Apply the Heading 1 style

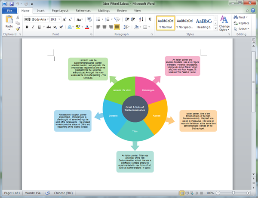[204, 23]
